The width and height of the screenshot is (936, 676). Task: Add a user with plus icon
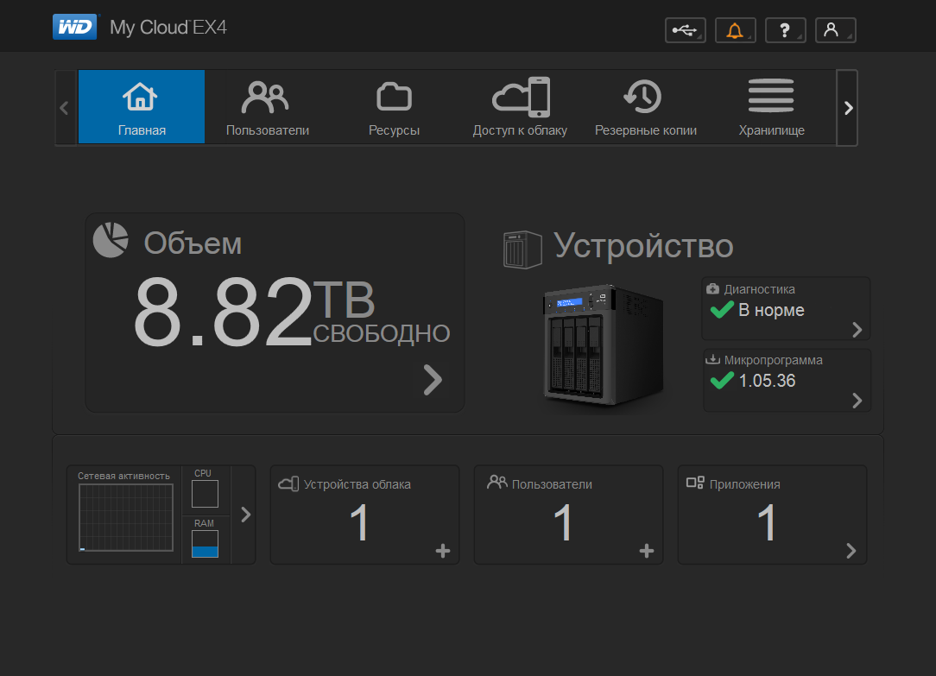pos(647,551)
